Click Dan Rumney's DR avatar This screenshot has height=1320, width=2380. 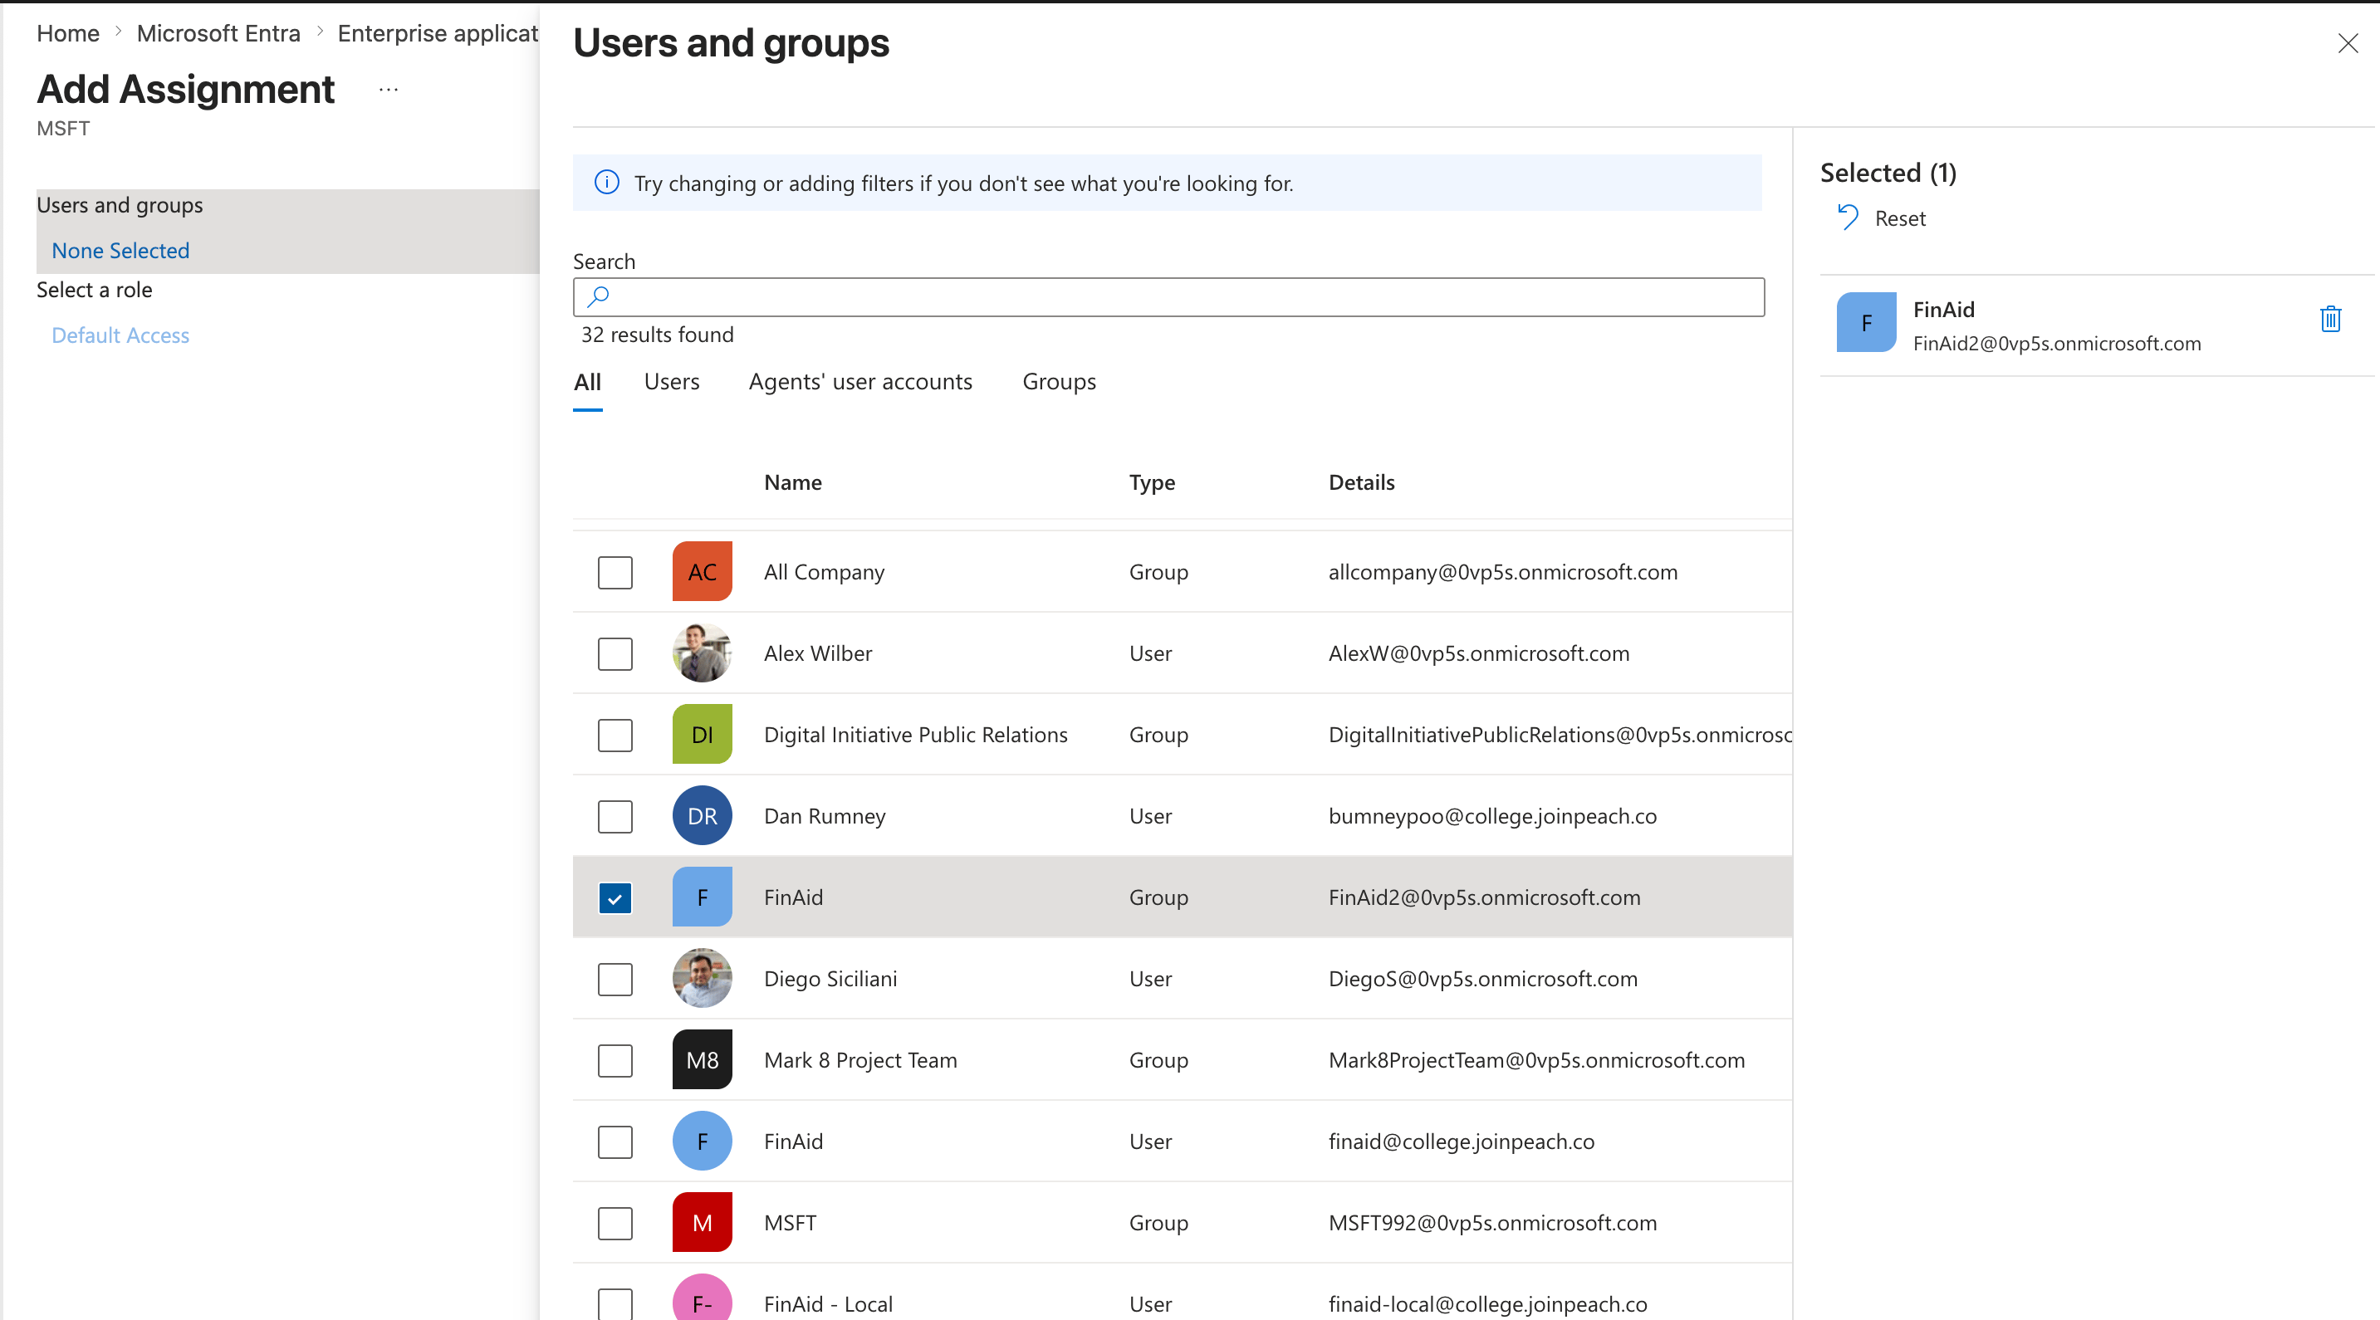coord(703,815)
